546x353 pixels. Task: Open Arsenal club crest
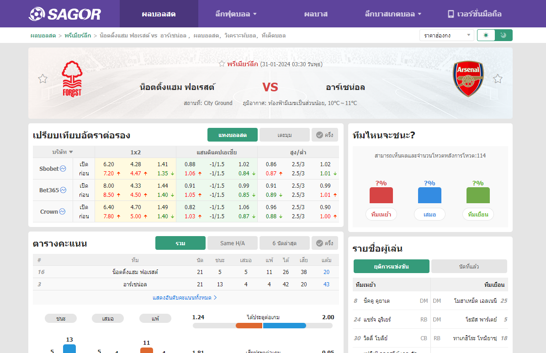[x=468, y=79]
